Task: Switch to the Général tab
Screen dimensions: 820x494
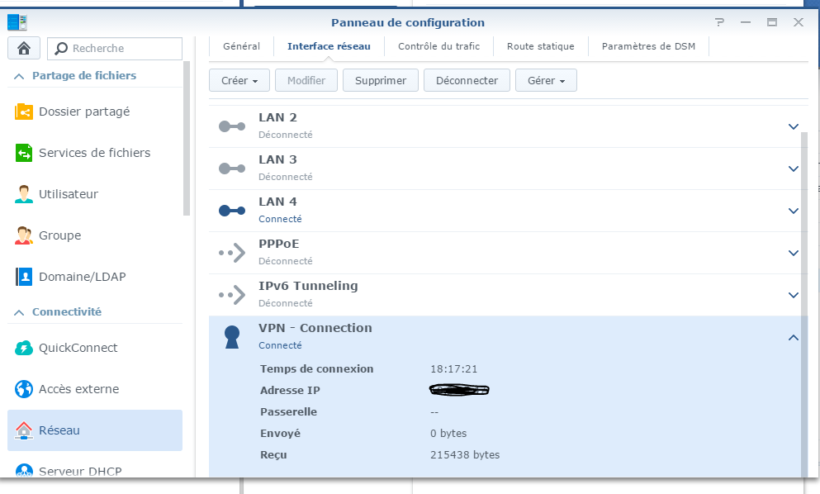Action: [242, 46]
